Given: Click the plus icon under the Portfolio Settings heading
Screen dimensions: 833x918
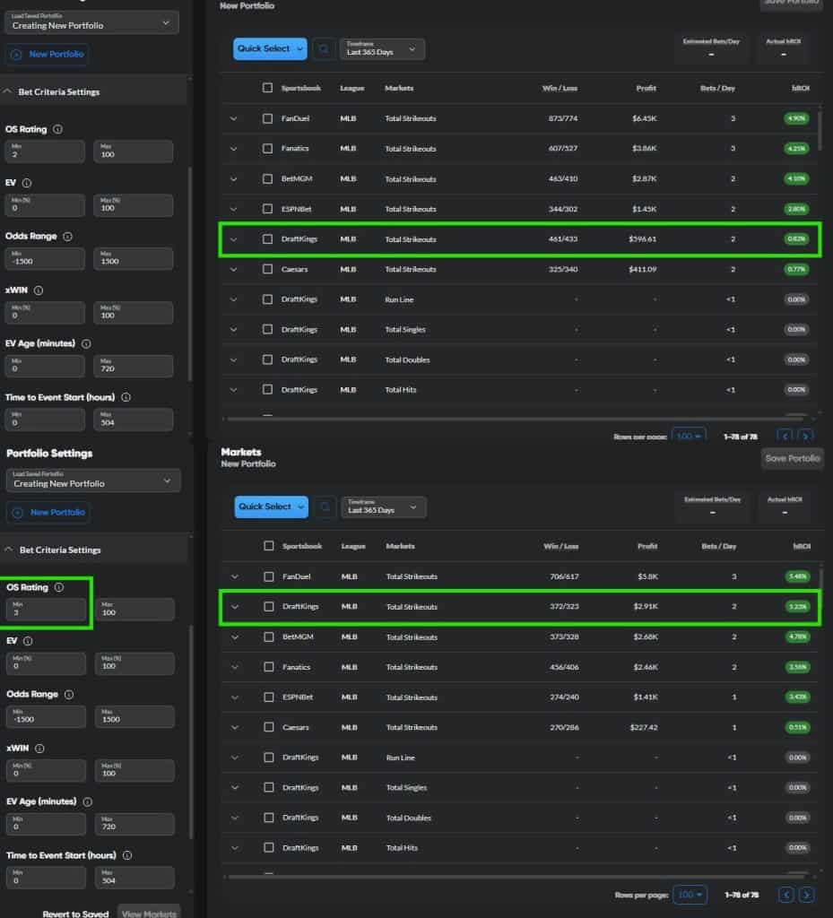Looking at the screenshot, I should tap(18, 512).
